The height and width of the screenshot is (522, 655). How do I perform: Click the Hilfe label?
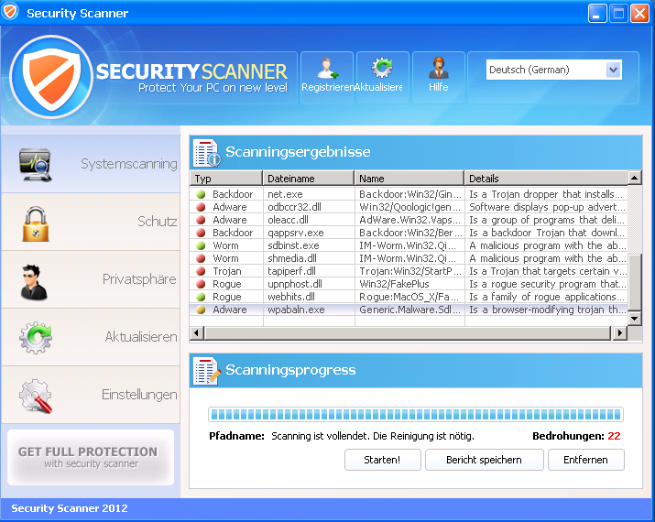438,87
